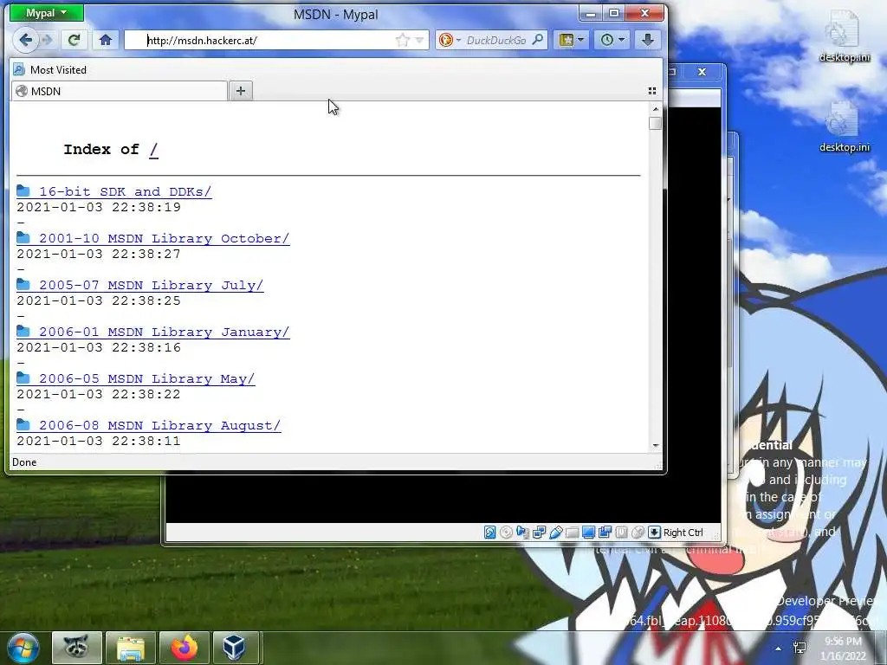
Task: Click VirtualBox recording status icon
Action: point(605,533)
